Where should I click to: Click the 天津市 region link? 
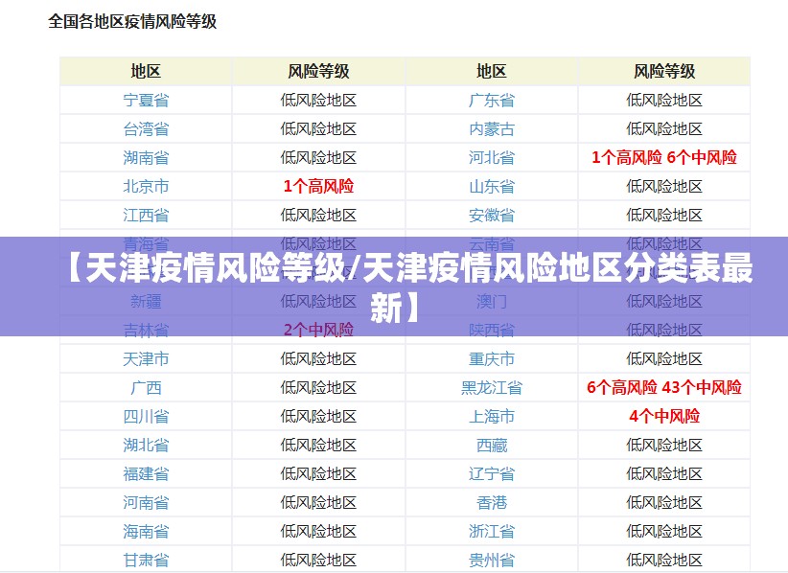tap(146, 358)
